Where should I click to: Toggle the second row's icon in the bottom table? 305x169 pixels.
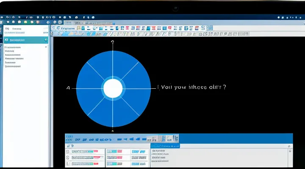pyautogui.click(x=68, y=157)
